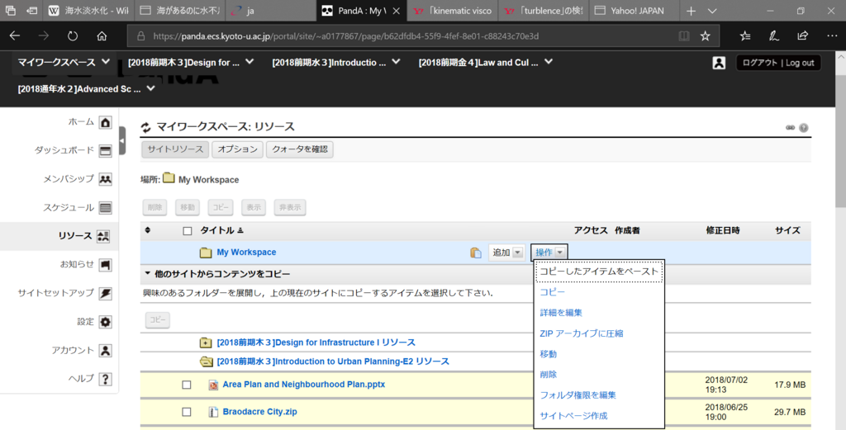This screenshot has width=846, height=430.
Task: Switch to the kinematic visco browser tab
Action: pyautogui.click(x=453, y=11)
